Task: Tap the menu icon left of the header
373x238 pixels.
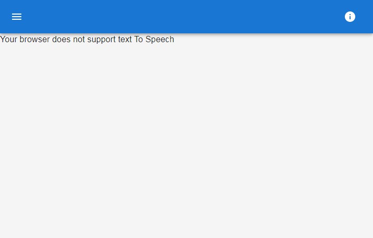Action: [x=17, y=17]
